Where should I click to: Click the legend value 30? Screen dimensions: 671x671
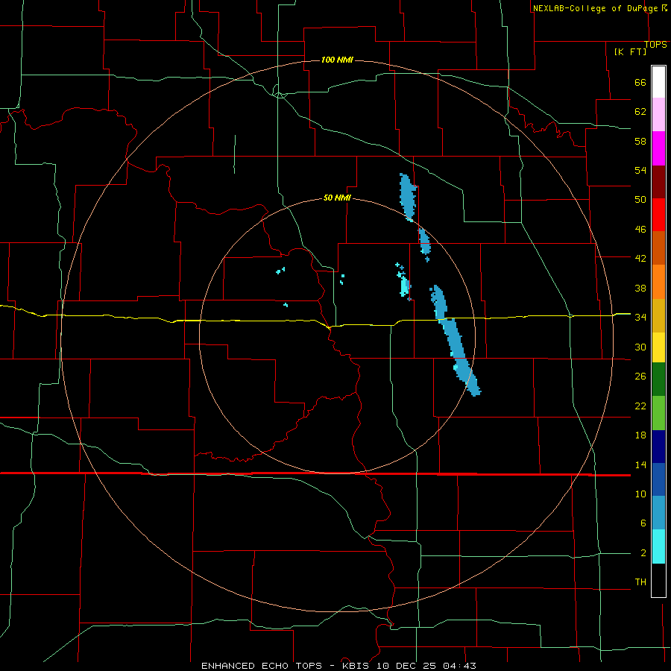pos(640,347)
